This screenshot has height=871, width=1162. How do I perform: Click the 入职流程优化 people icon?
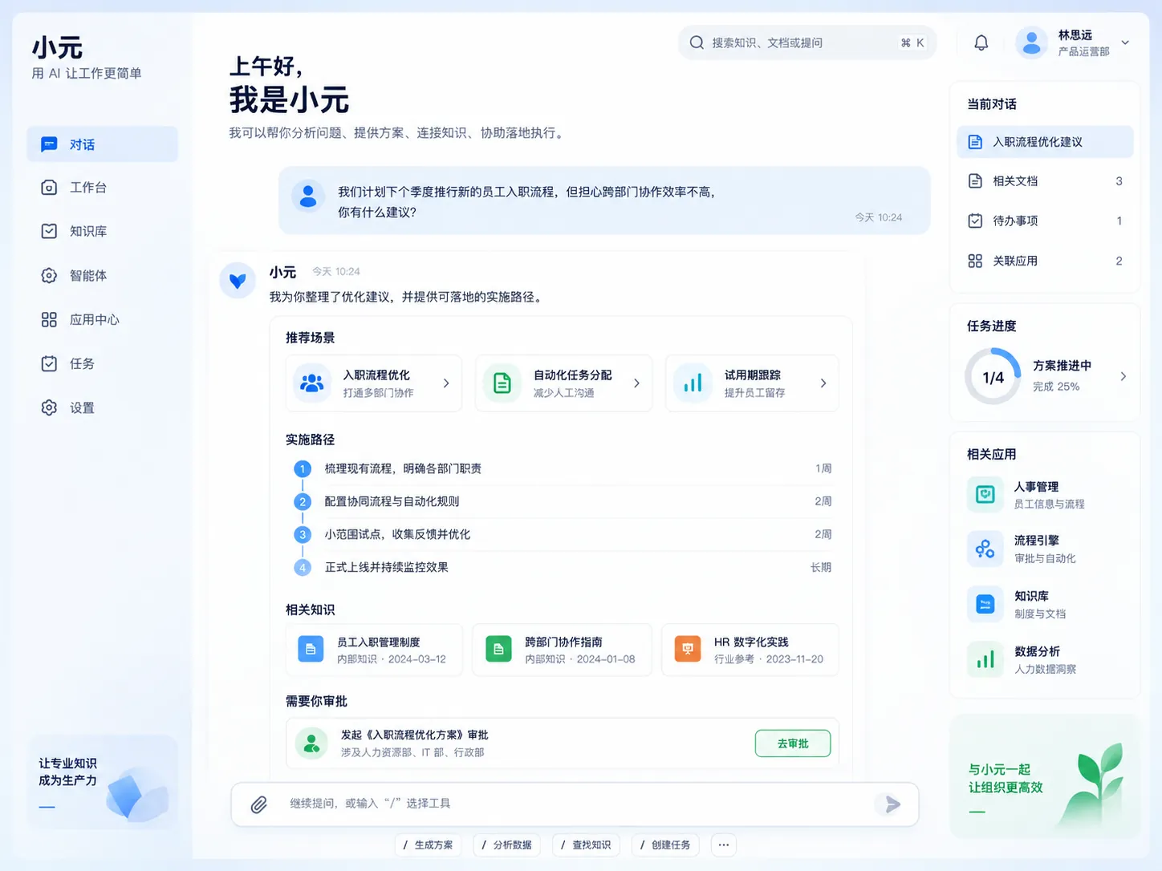tap(312, 383)
